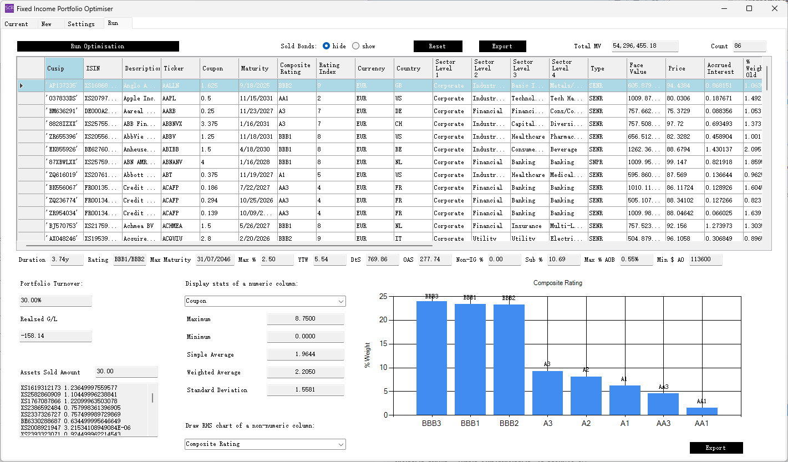This screenshot has width=788, height=462.
Task: Click the row selector arrow for first row
Action: [x=22, y=85]
